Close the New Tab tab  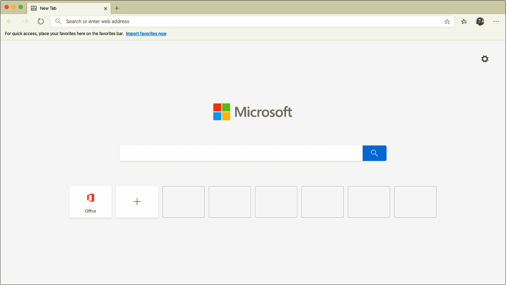click(105, 8)
